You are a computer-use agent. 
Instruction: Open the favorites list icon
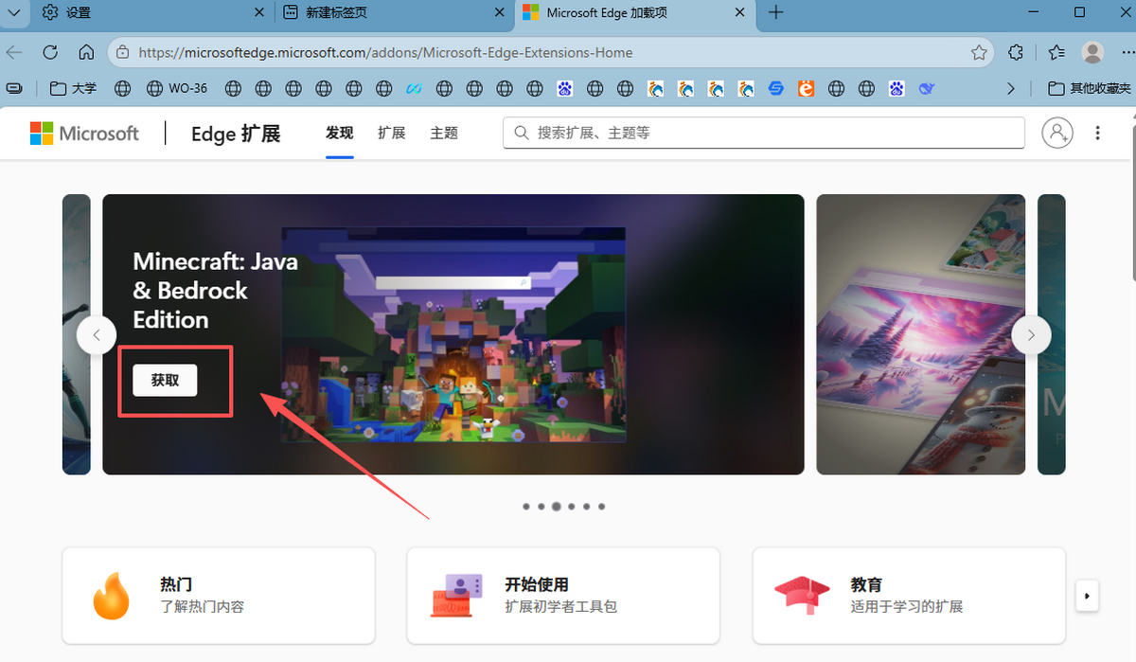(x=1056, y=53)
